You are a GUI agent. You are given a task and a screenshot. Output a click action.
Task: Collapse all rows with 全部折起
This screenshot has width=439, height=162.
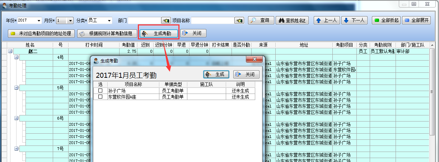(386, 20)
